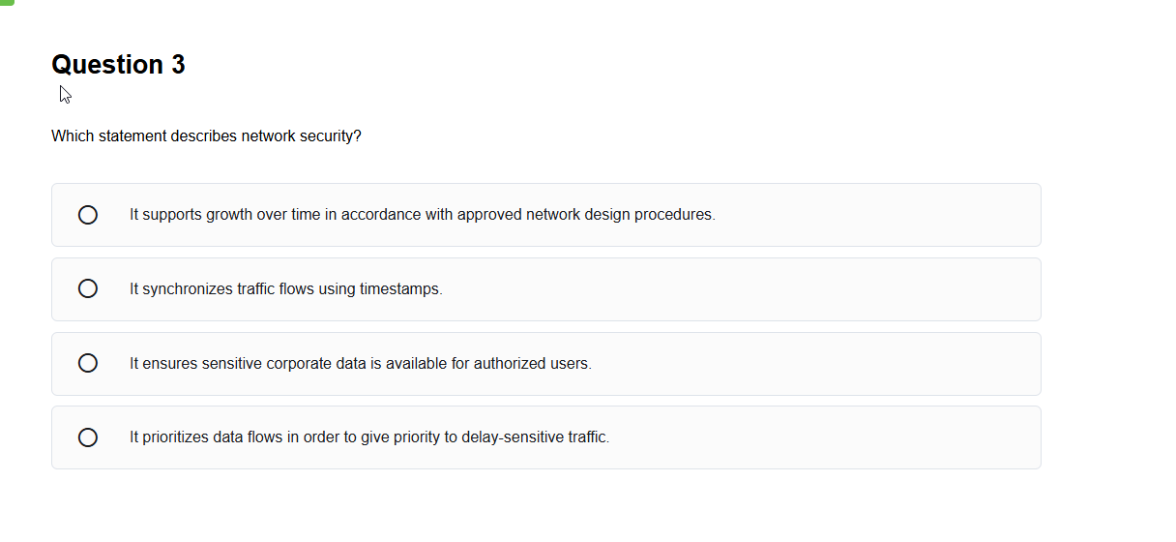
Task: Click the answer text starting "It prioritizes data"
Action: pos(369,437)
